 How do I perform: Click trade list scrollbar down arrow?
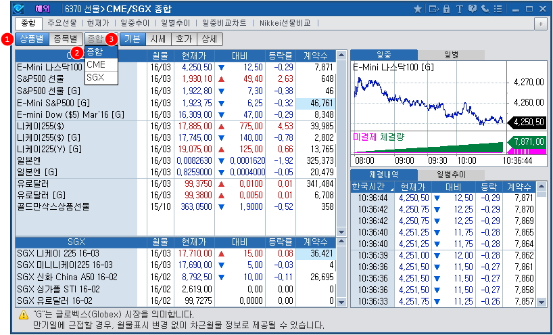(542, 302)
